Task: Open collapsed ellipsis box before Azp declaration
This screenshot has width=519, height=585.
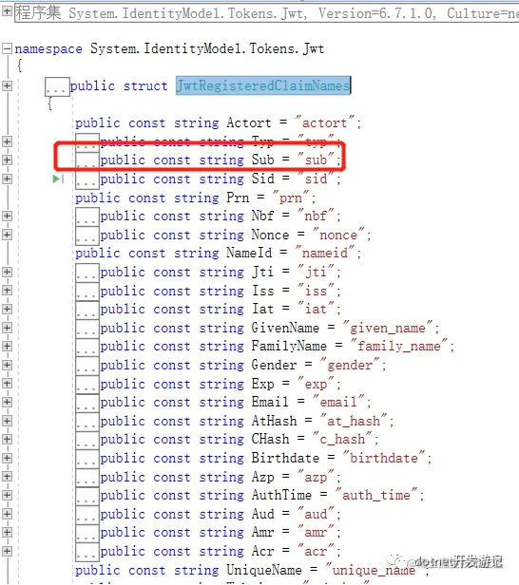Action: point(87,478)
